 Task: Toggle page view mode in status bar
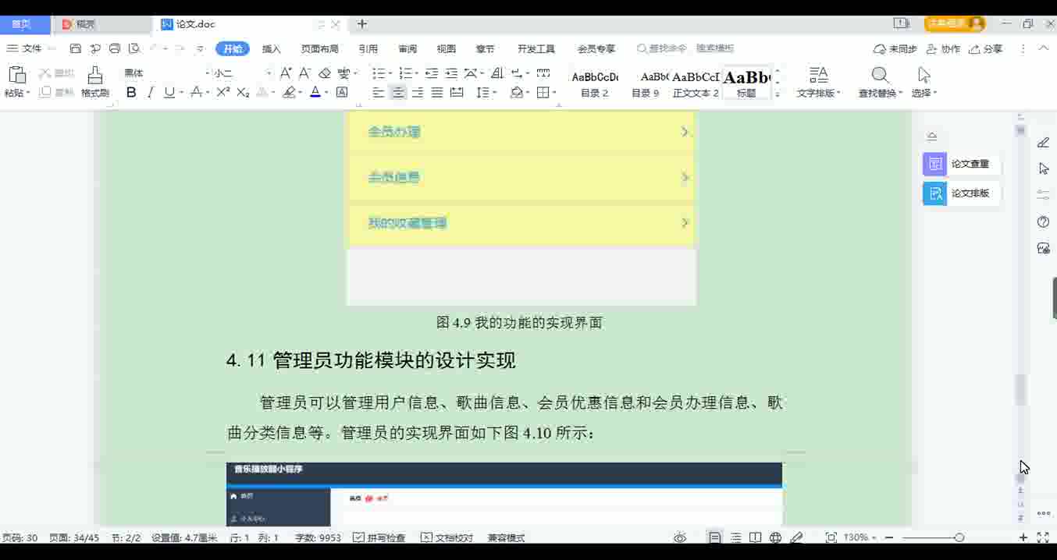pos(714,537)
